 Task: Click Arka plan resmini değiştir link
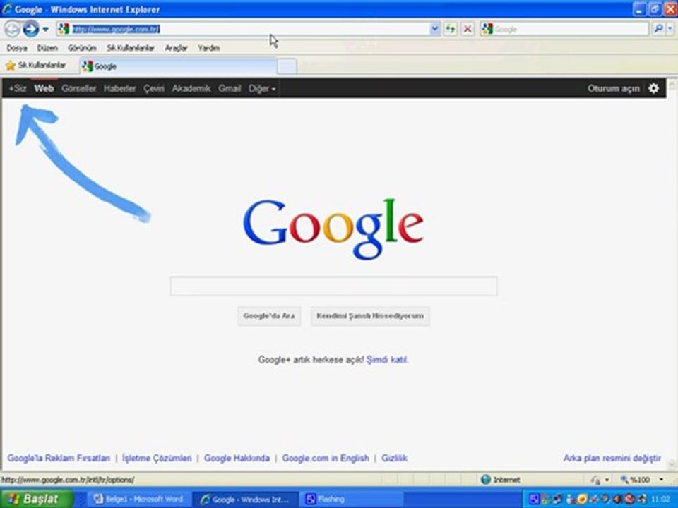tap(612, 458)
